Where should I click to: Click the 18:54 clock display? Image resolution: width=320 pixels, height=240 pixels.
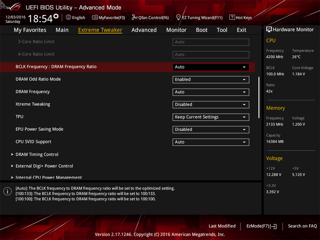[x=40, y=19]
